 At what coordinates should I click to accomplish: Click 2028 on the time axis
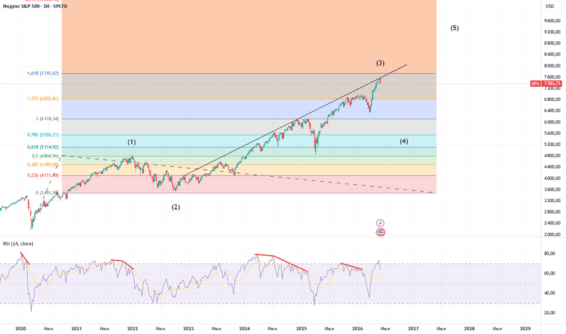coord(469,329)
